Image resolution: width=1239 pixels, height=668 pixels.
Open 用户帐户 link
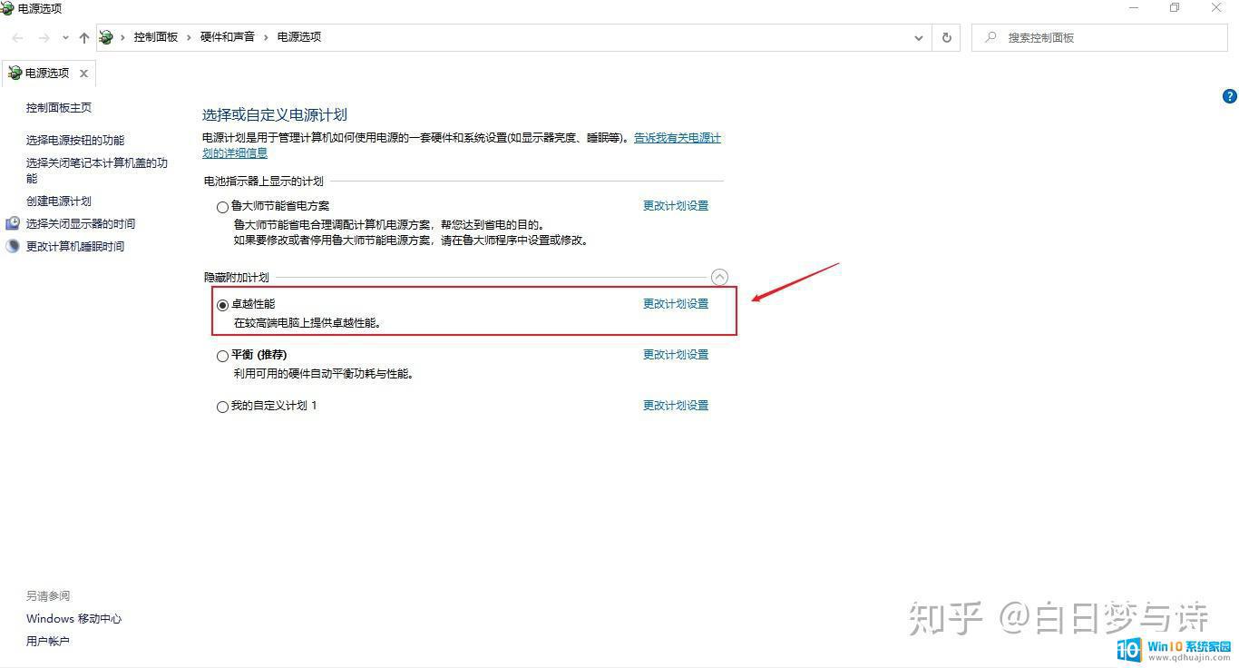pos(48,641)
